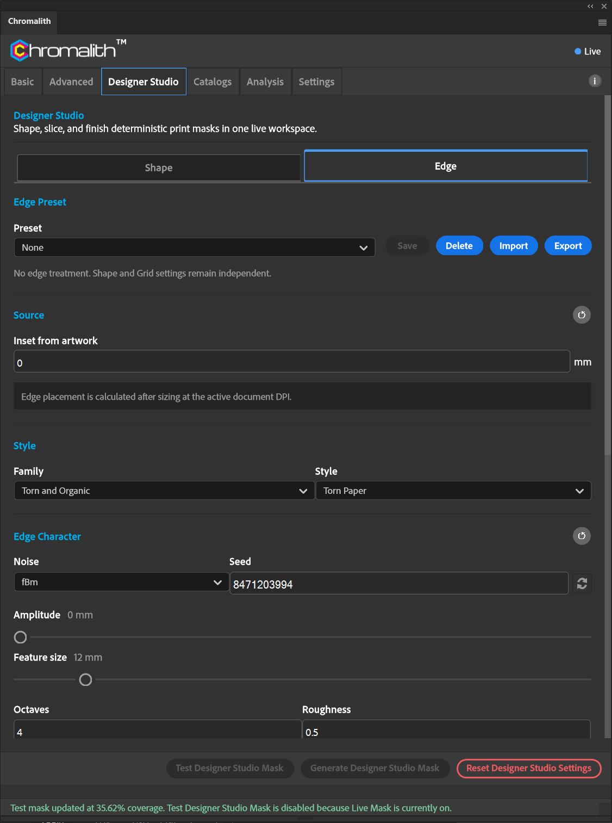Click the Edge placement info note
The width and height of the screenshot is (612, 823).
[302, 397]
